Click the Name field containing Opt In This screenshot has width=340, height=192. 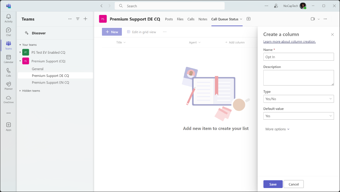point(298,57)
